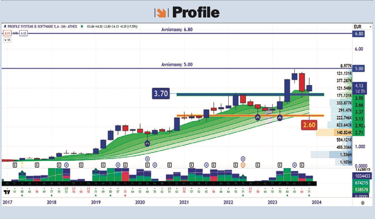Click the Αντίσταση: 6.80 resistance label

pos(177,30)
